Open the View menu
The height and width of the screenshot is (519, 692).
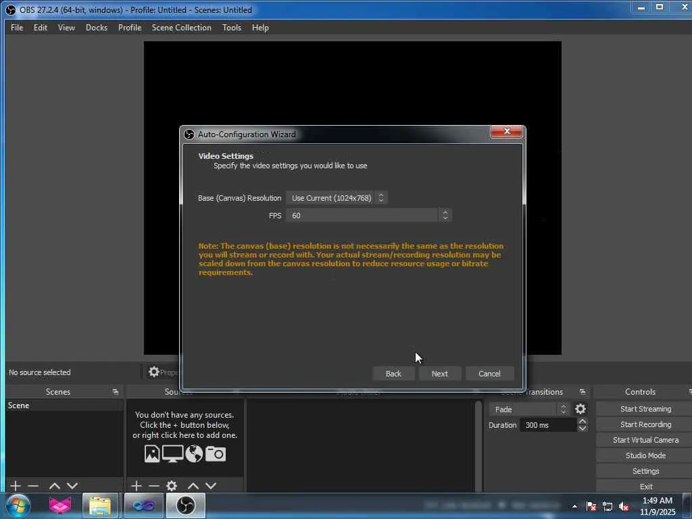(x=66, y=27)
